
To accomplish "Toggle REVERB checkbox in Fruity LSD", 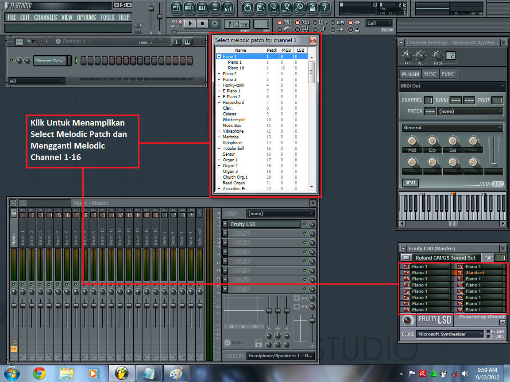I will point(488,332).
